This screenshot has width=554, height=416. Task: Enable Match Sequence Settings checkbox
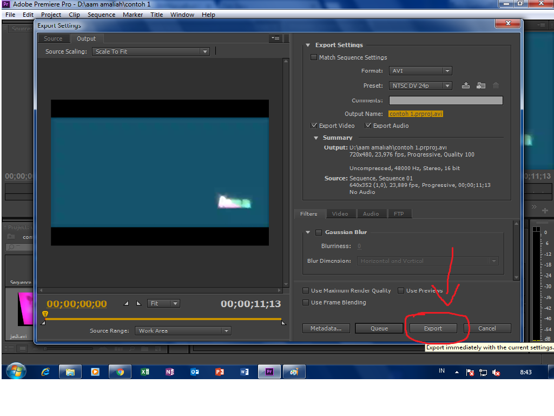313,57
